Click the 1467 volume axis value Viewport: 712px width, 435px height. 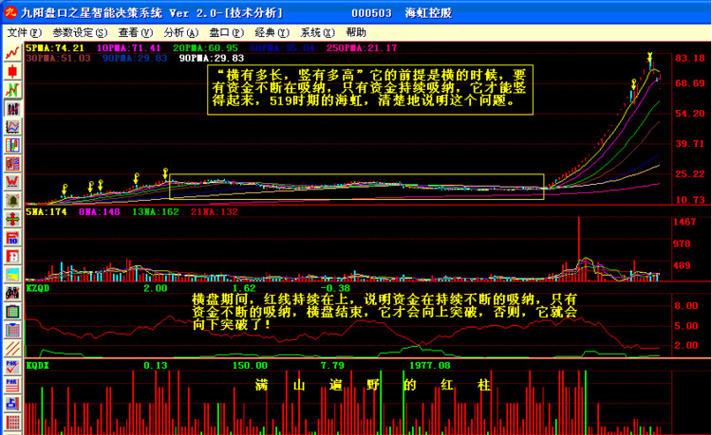(684, 222)
